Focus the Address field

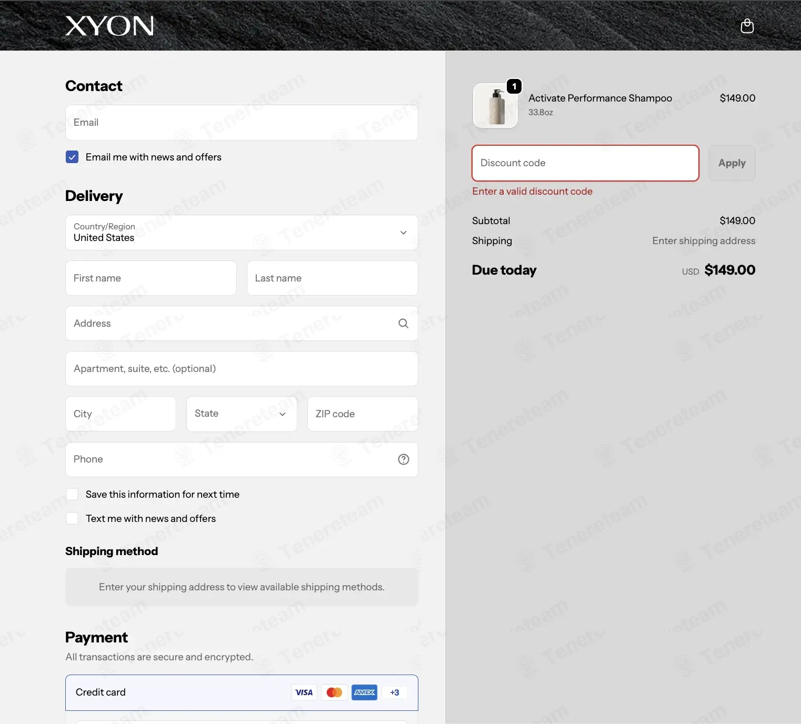pos(242,323)
